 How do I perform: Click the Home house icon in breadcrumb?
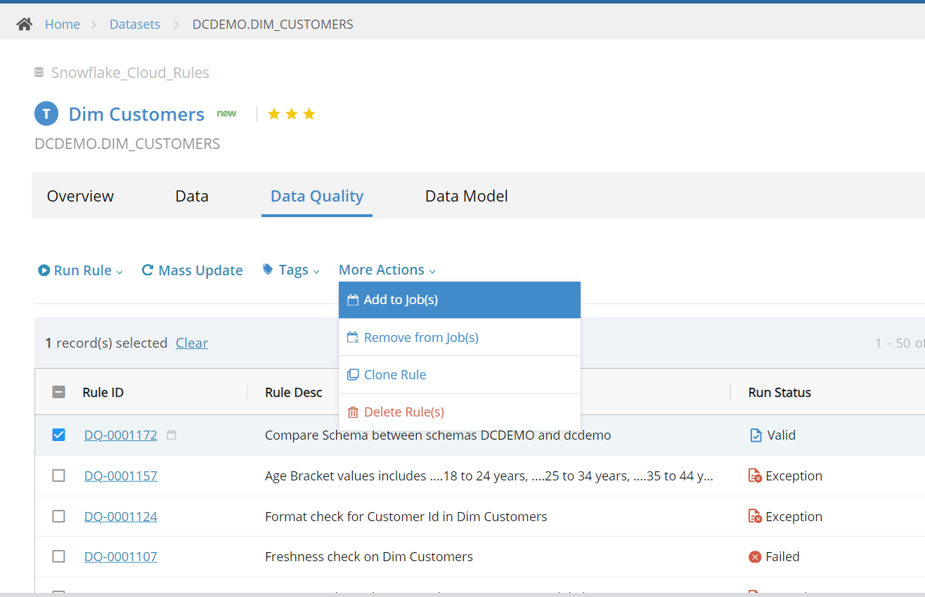25,25
